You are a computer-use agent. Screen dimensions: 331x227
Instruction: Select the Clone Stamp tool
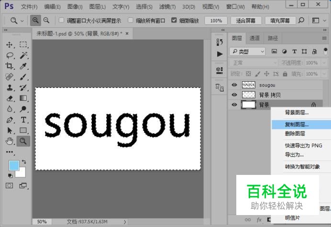(9, 87)
